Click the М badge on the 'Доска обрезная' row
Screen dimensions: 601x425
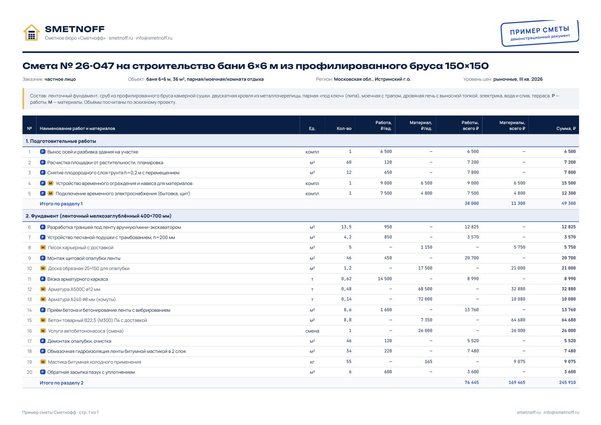point(43,268)
